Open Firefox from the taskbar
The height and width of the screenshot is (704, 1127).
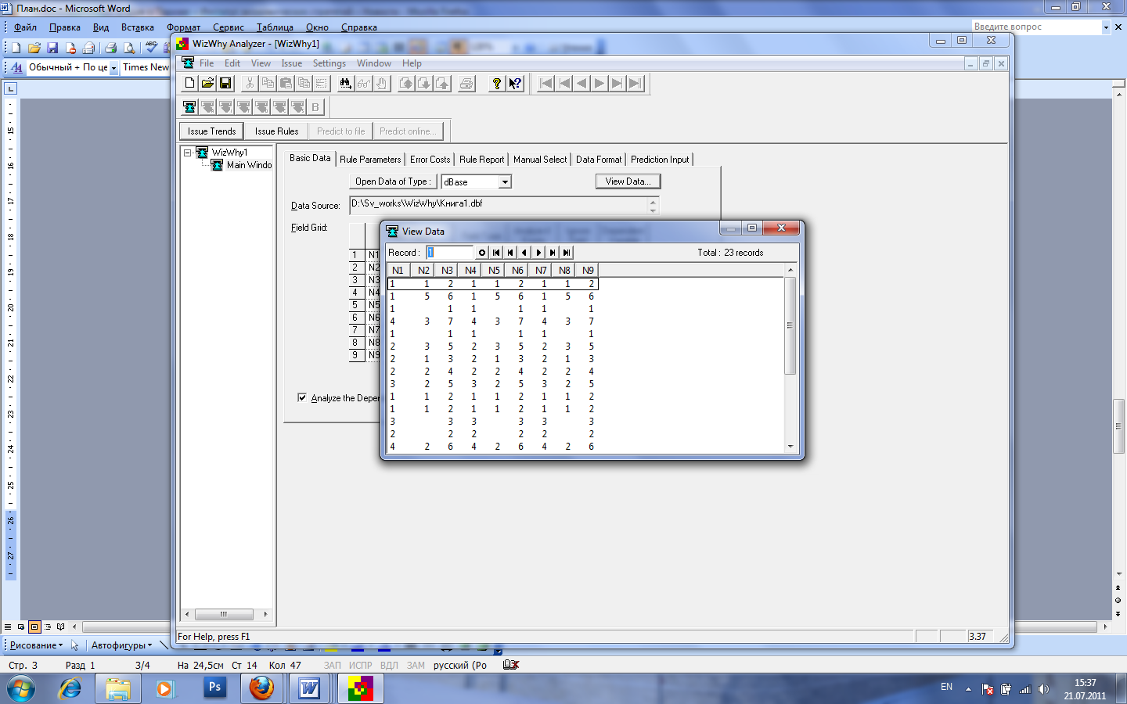[261, 688]
